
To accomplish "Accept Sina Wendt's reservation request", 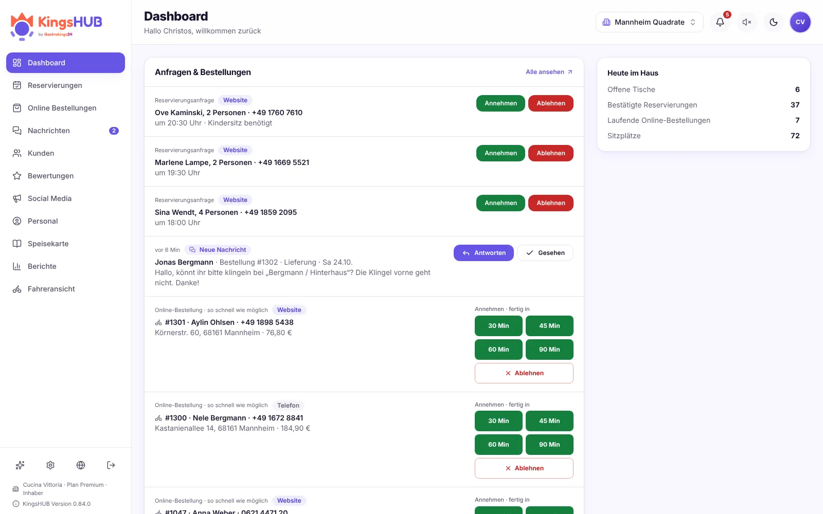I will pos(500,203).
